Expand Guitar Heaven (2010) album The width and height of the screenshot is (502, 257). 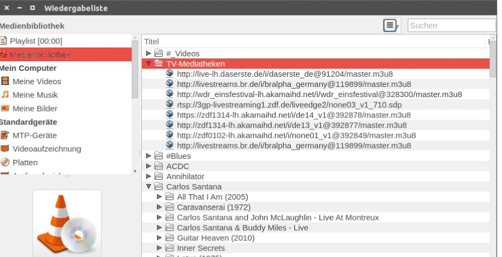coord(159,238)
